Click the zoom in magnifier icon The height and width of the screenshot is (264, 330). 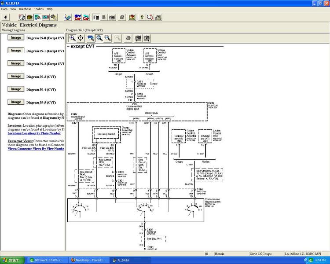[72, 38]
